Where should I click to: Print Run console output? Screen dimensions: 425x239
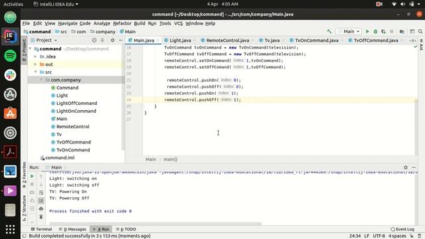pyautogui.click(x=41, y=208)
